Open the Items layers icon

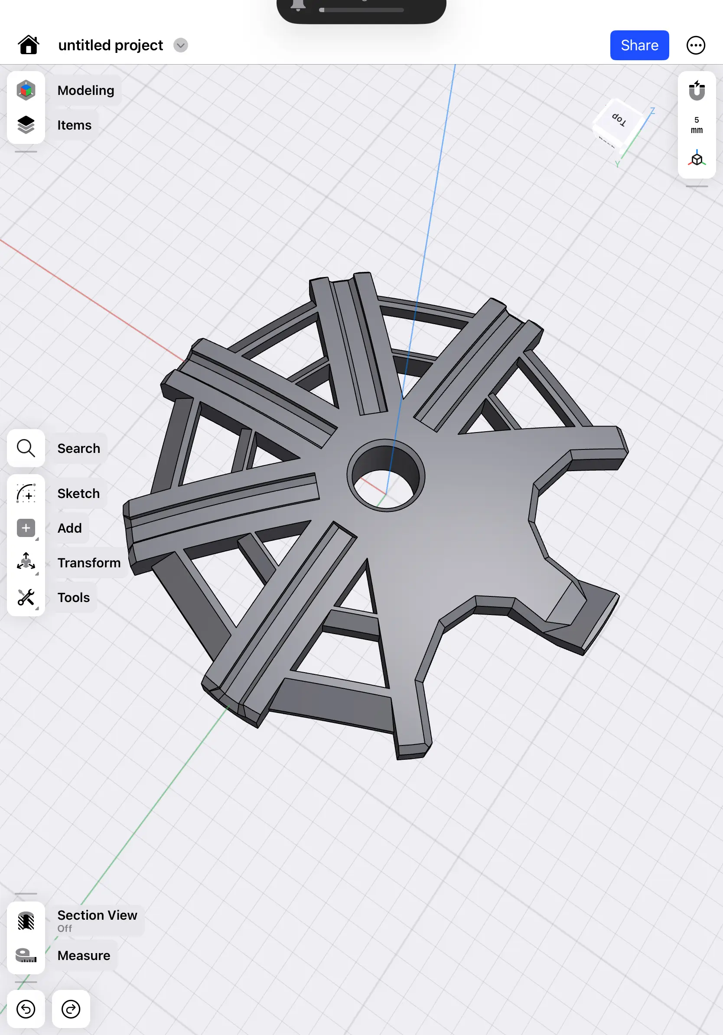[26, 125]
